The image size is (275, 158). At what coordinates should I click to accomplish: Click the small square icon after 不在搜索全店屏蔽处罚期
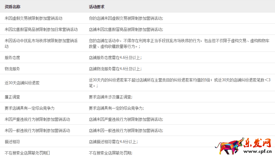tap(48, 153)
